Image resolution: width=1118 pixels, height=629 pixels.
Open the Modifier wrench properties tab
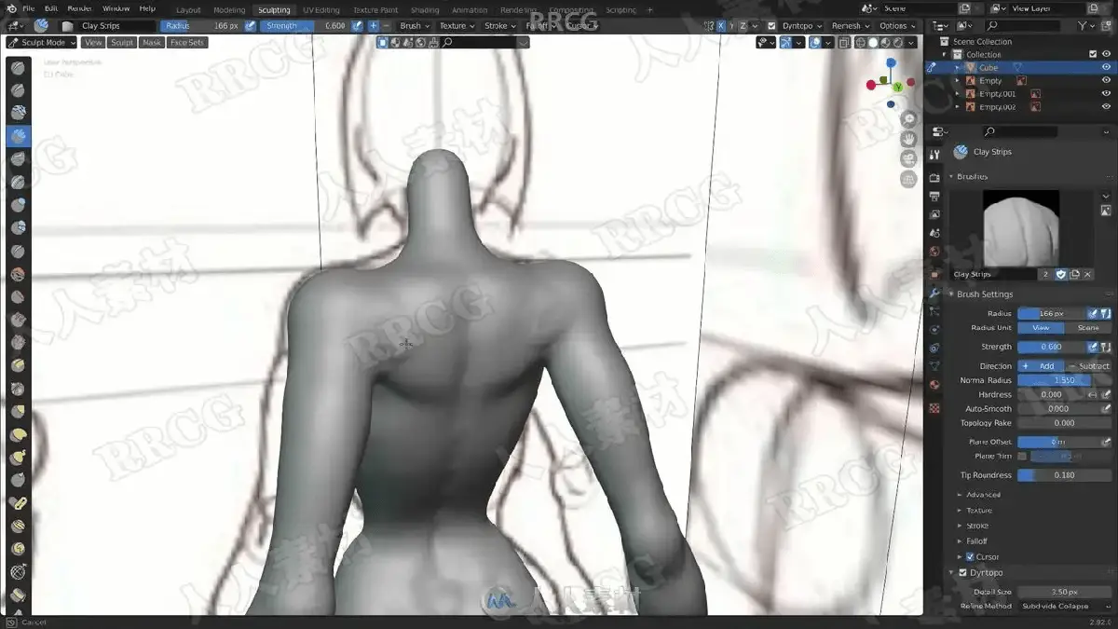[x=934, y=294]
